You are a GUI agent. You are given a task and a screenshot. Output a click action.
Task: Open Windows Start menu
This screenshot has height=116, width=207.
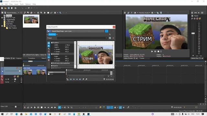2,114
